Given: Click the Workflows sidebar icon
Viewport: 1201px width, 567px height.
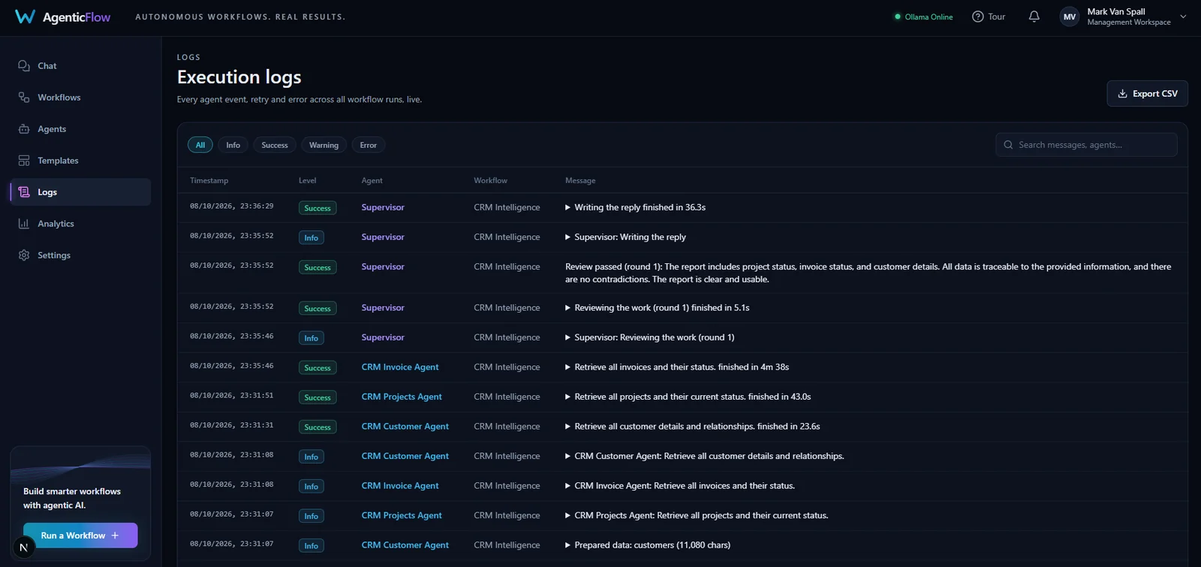Looking at the screenshot, I should [x=24, y=97].
